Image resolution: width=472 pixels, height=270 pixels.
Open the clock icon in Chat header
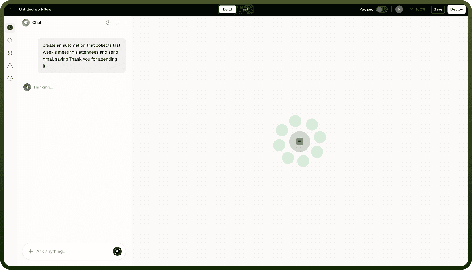[108, 23]
